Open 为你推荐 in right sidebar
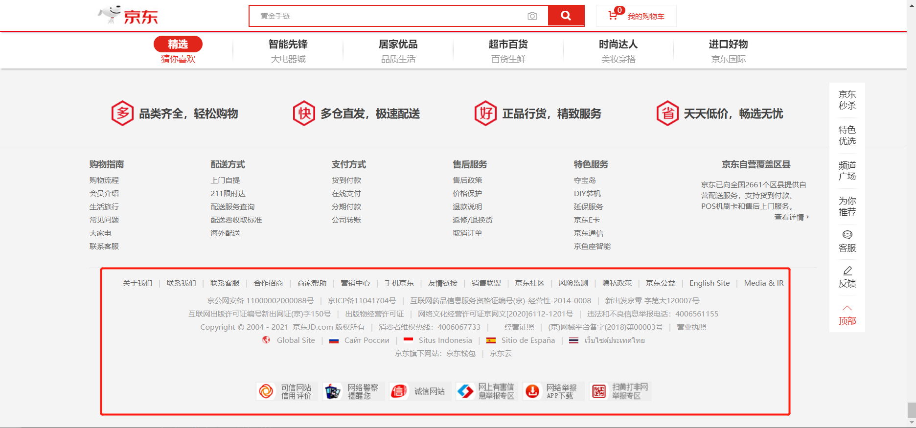Image resolution: width=916 pixels, height=428 pixels. (847, 206)
